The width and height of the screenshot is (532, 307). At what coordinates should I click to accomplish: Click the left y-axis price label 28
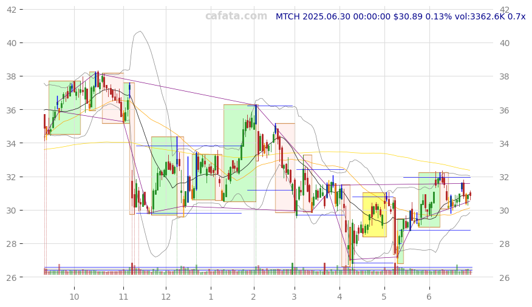click(x=12, y=244)
